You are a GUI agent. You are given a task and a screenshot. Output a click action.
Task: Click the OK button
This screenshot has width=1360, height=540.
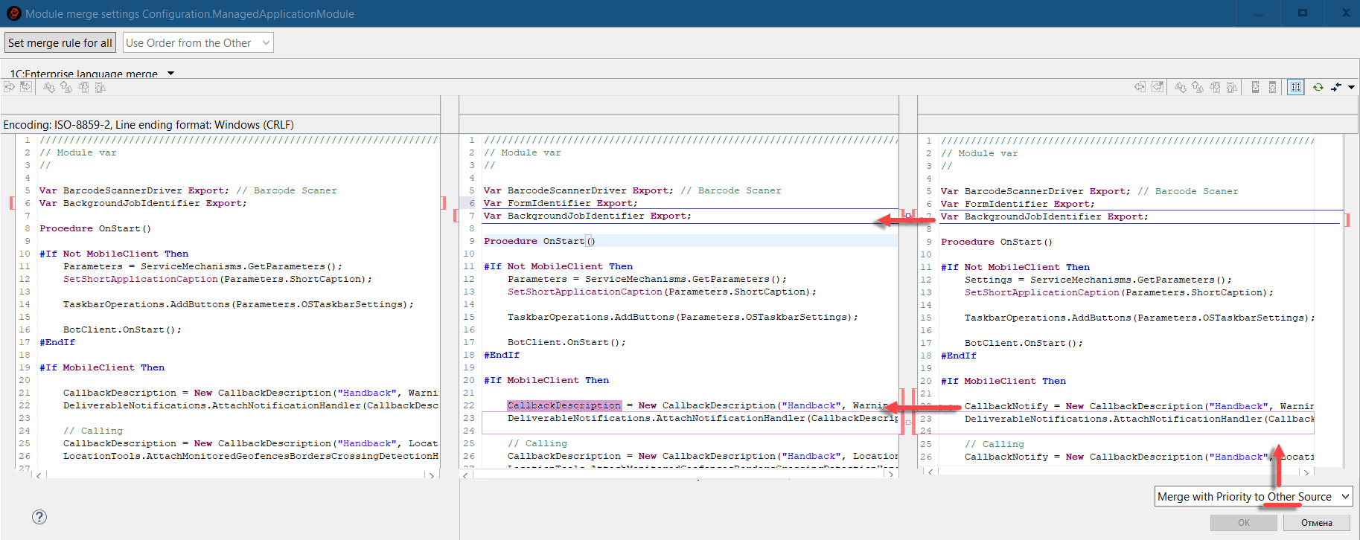pos(1244,523)
